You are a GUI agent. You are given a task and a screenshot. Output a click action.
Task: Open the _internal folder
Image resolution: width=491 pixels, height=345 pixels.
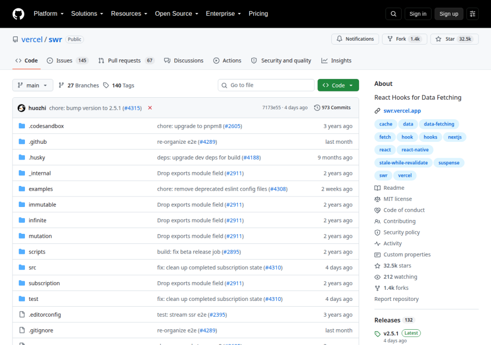(x=39, y=173)
